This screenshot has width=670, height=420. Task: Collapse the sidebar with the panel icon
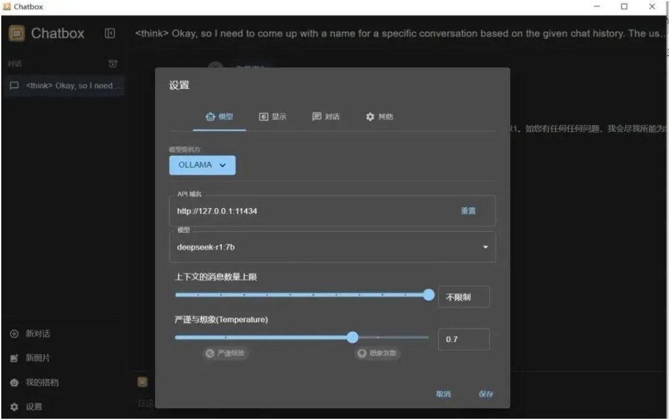(110, 33)
